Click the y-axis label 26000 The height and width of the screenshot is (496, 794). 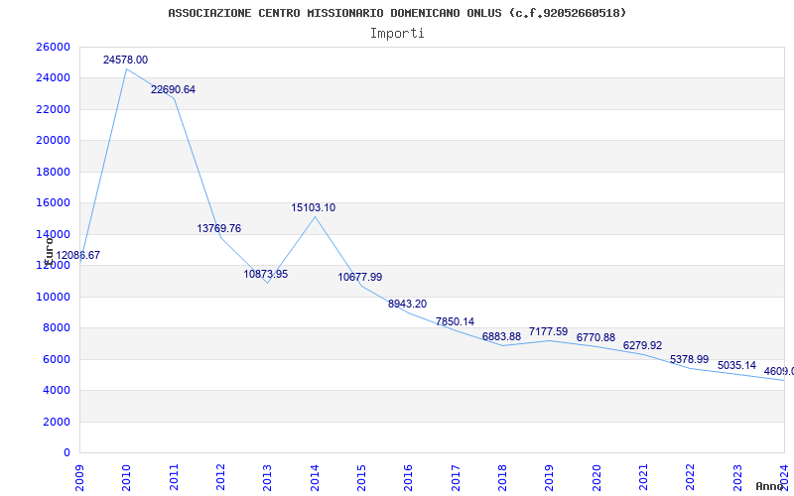[53, 47]
